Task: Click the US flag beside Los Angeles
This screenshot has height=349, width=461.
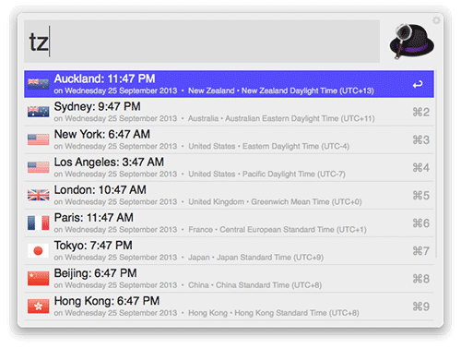Action: 38,167
